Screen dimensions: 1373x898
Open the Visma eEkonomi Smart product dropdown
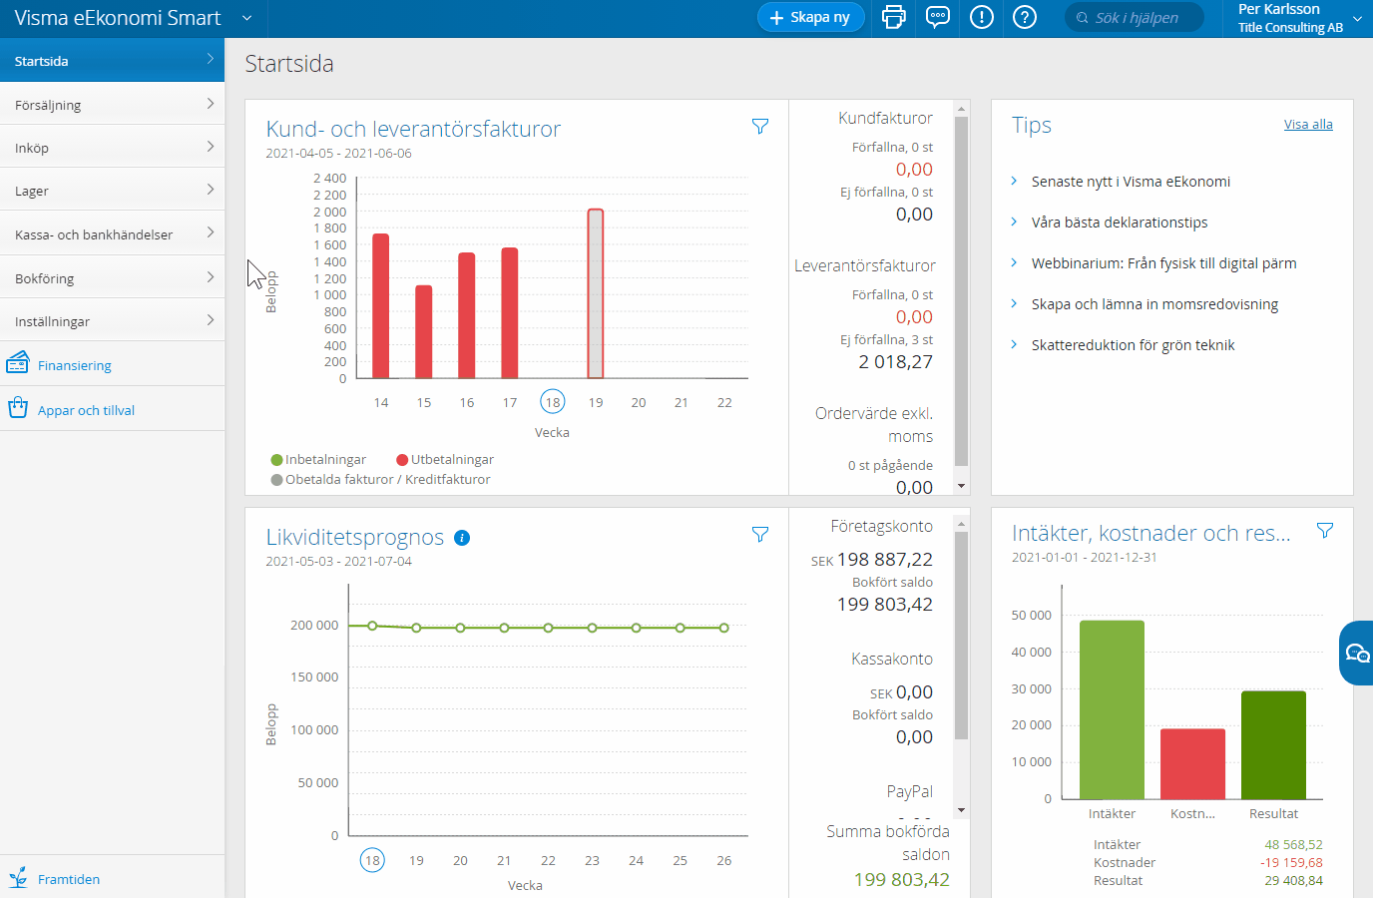pos(247,17)
